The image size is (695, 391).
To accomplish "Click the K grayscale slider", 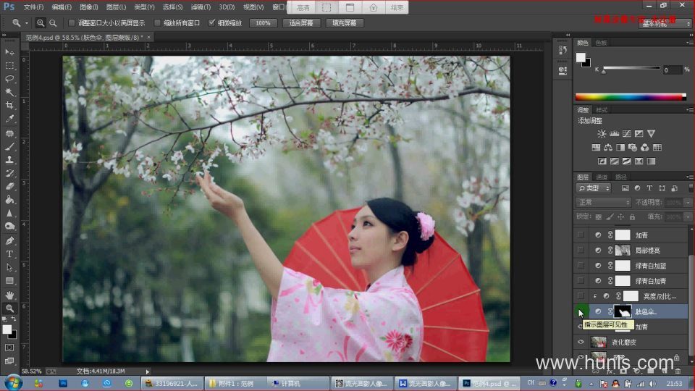I will 631,68.
